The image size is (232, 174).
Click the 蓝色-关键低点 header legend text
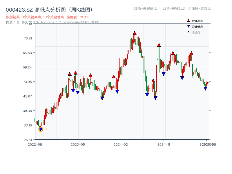pyautogui.click(x=174, y=8)
